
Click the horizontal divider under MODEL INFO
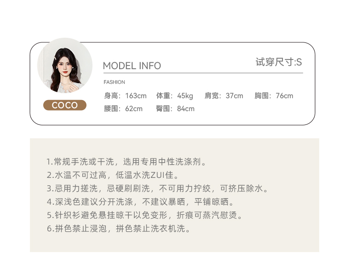click(203, 73)
